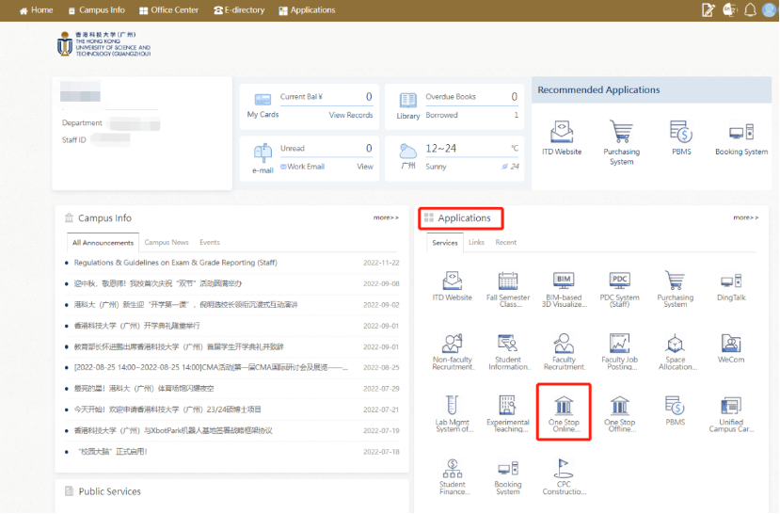Switch to the Campus News tab
Viewport: 780px width, 514px height.
167,242
